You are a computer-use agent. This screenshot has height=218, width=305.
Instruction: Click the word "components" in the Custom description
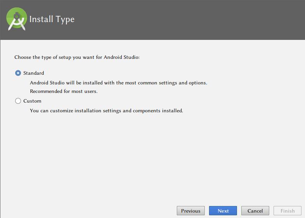(146, 111)
